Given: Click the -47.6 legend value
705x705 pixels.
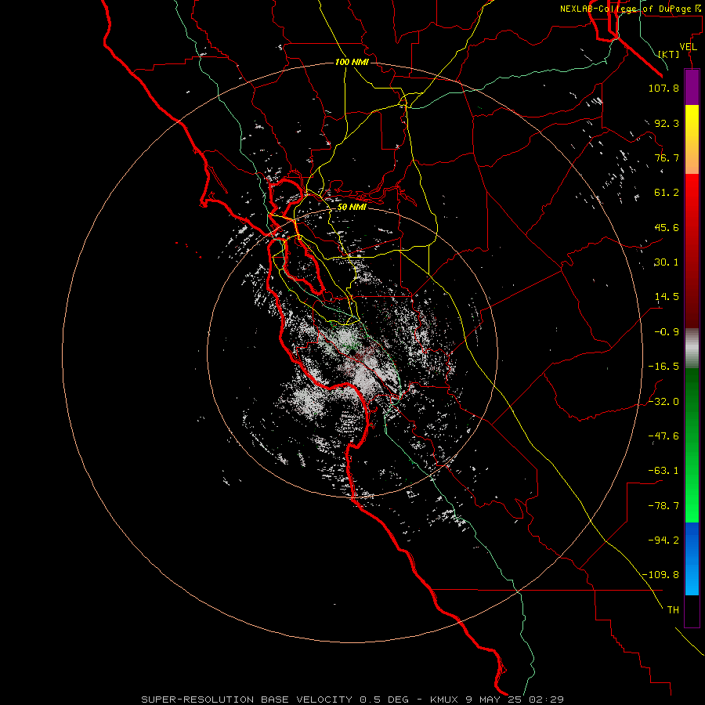Looking at the screenshot, I should coord(663,436).
